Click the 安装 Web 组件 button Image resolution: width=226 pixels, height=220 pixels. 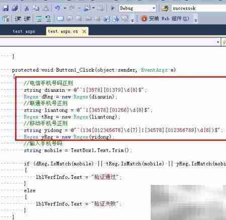click(165, 19)
